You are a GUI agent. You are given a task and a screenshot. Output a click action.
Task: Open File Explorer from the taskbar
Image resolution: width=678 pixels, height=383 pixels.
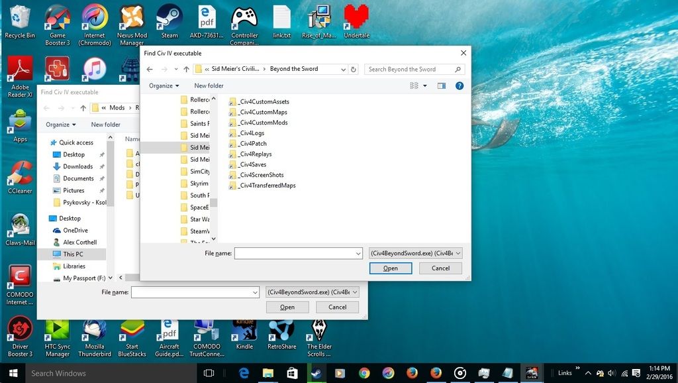click(268, 373)
